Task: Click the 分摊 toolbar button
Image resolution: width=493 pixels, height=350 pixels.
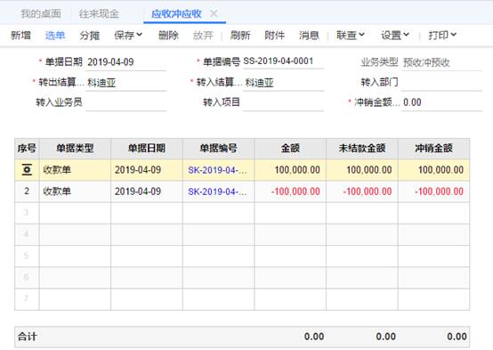Action: coord(90,35)
